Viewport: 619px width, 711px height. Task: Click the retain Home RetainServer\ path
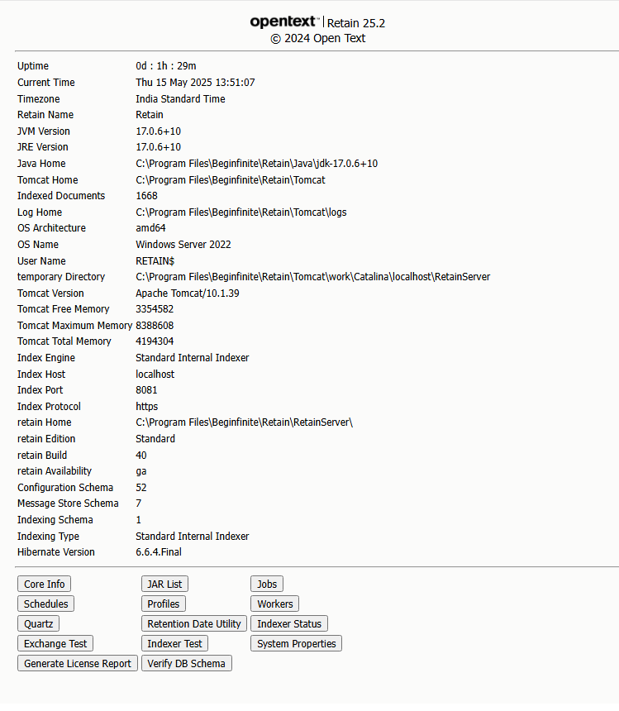pos(245,422)
